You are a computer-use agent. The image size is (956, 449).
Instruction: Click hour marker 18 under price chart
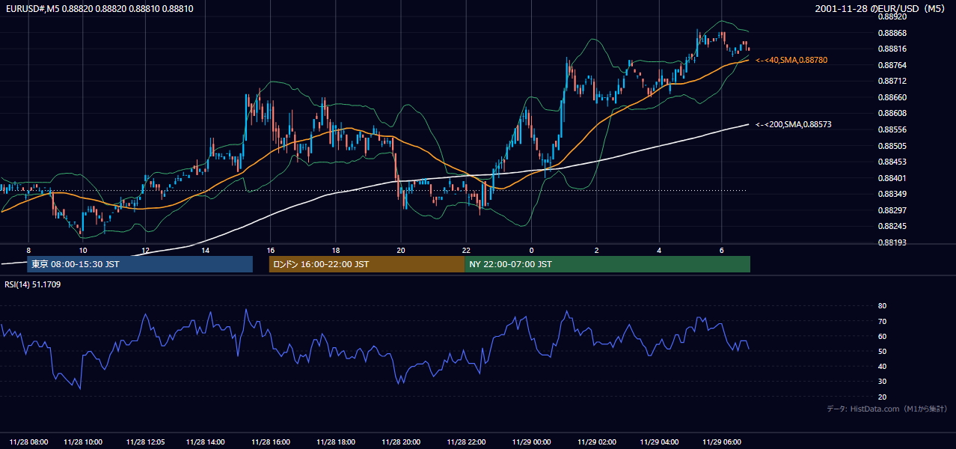pos(336,250)
